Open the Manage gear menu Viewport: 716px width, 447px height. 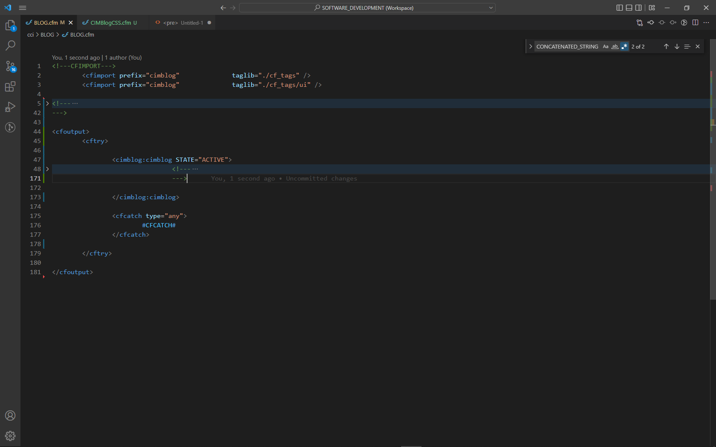[10, 436]
